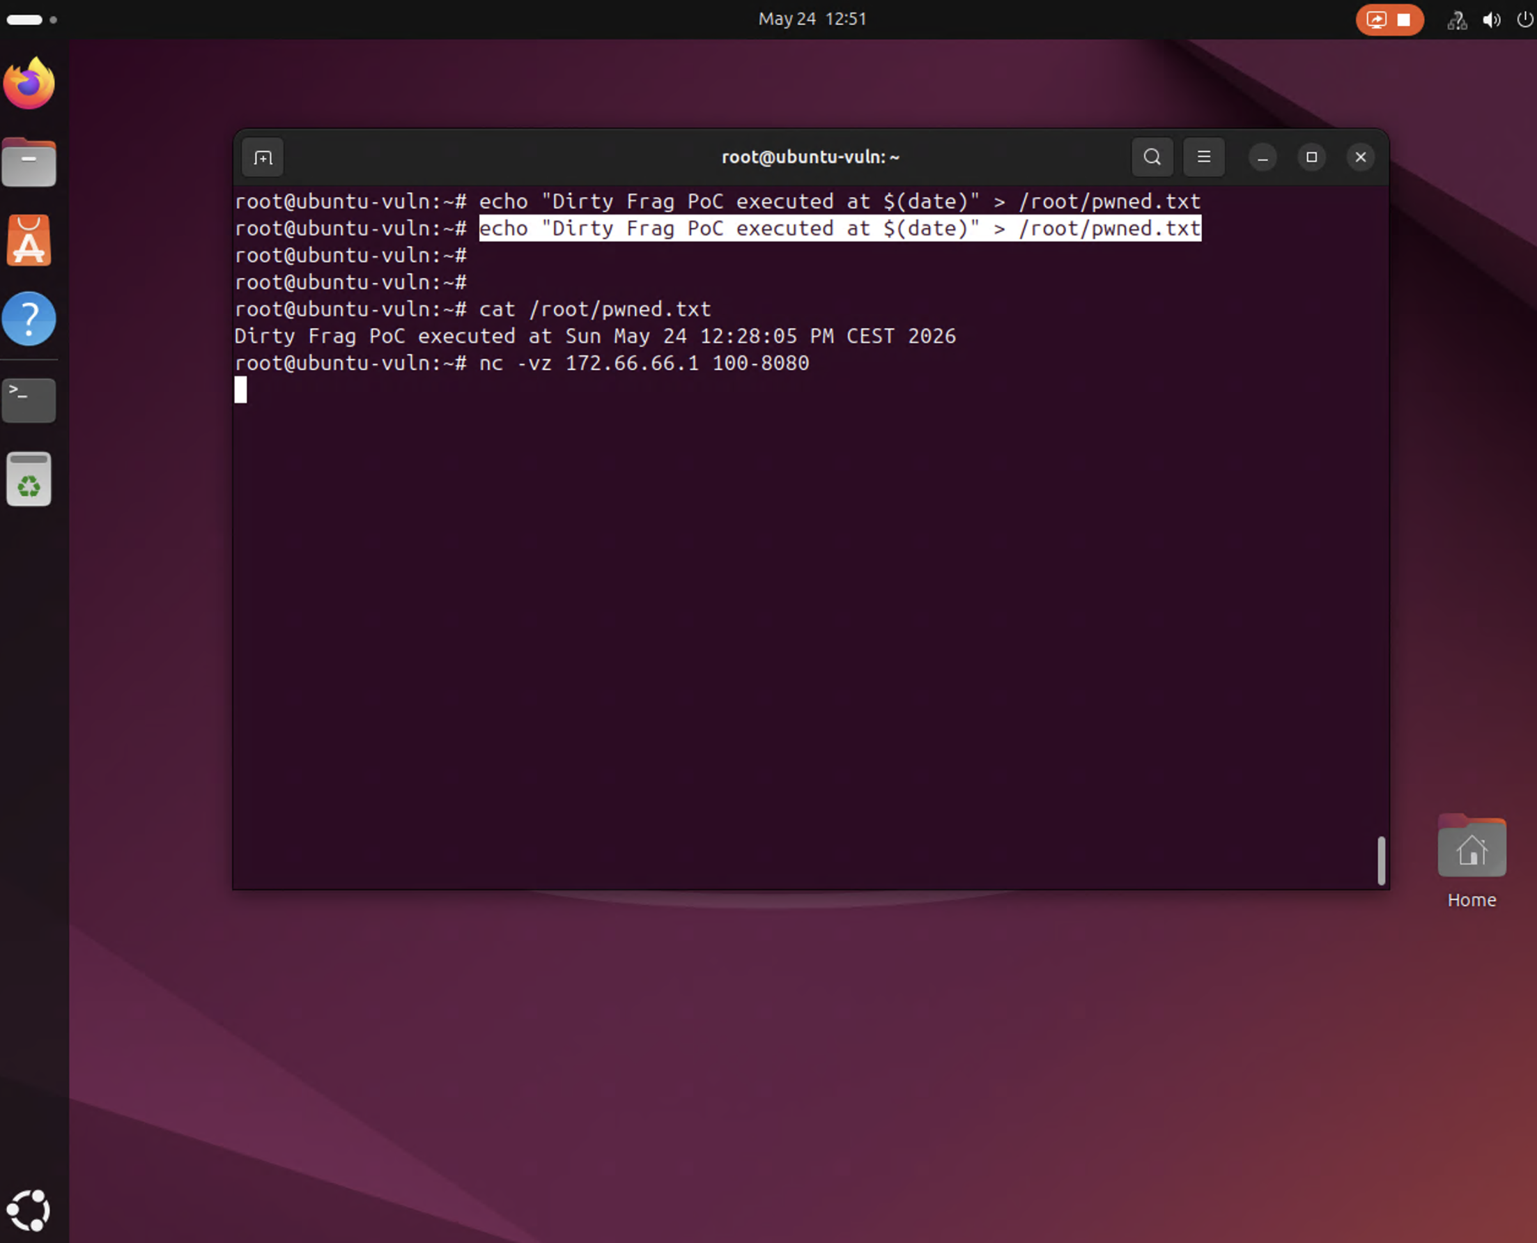
Task: Minimize the terminal window
Action: coord(1262,157)
